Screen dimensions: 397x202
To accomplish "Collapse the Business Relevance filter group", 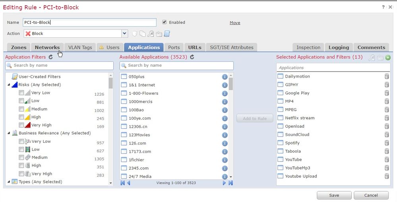I will 9,133.
